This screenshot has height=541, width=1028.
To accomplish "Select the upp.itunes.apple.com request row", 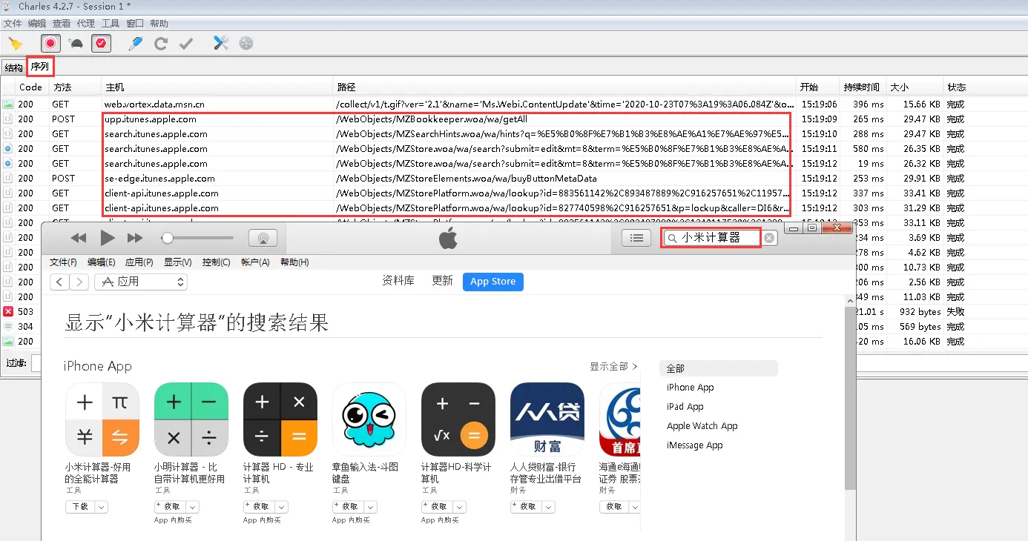I will (x=514, y=119).
